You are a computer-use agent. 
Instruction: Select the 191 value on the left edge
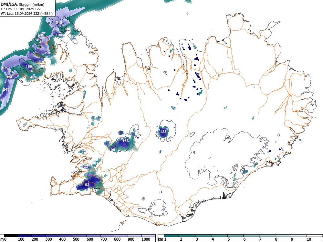pyautogui.click(x=5, y=68)
